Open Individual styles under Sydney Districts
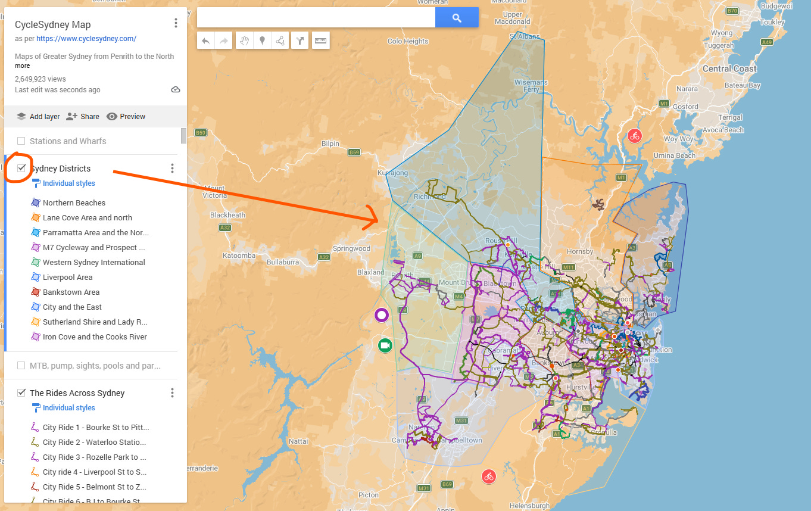The image size is (811, 511). tap(63, 183)
